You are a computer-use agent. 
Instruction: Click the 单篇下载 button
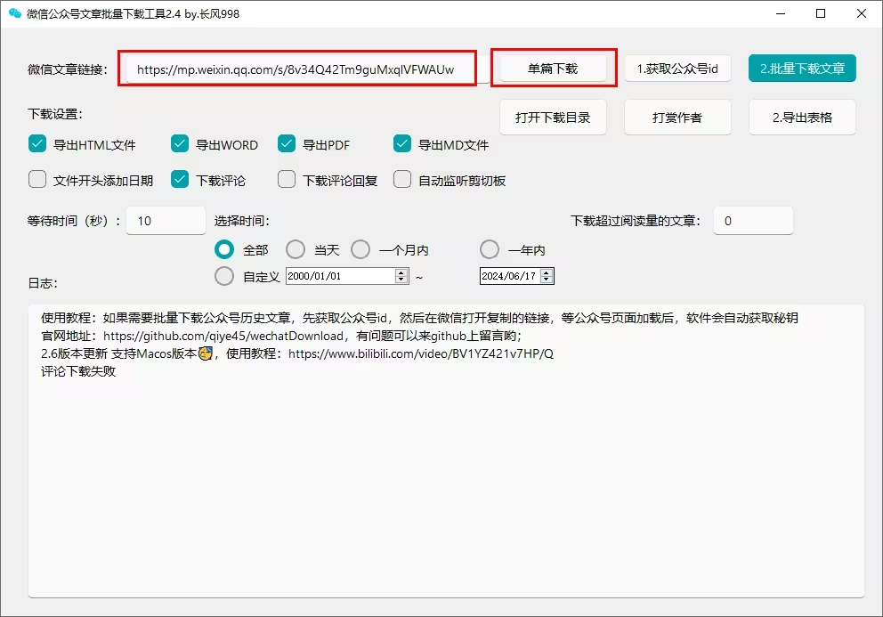[x=553, y=69]
